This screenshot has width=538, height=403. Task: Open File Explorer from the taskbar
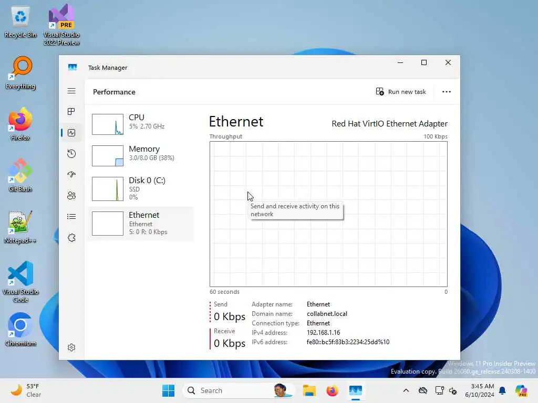coord(309,390)
